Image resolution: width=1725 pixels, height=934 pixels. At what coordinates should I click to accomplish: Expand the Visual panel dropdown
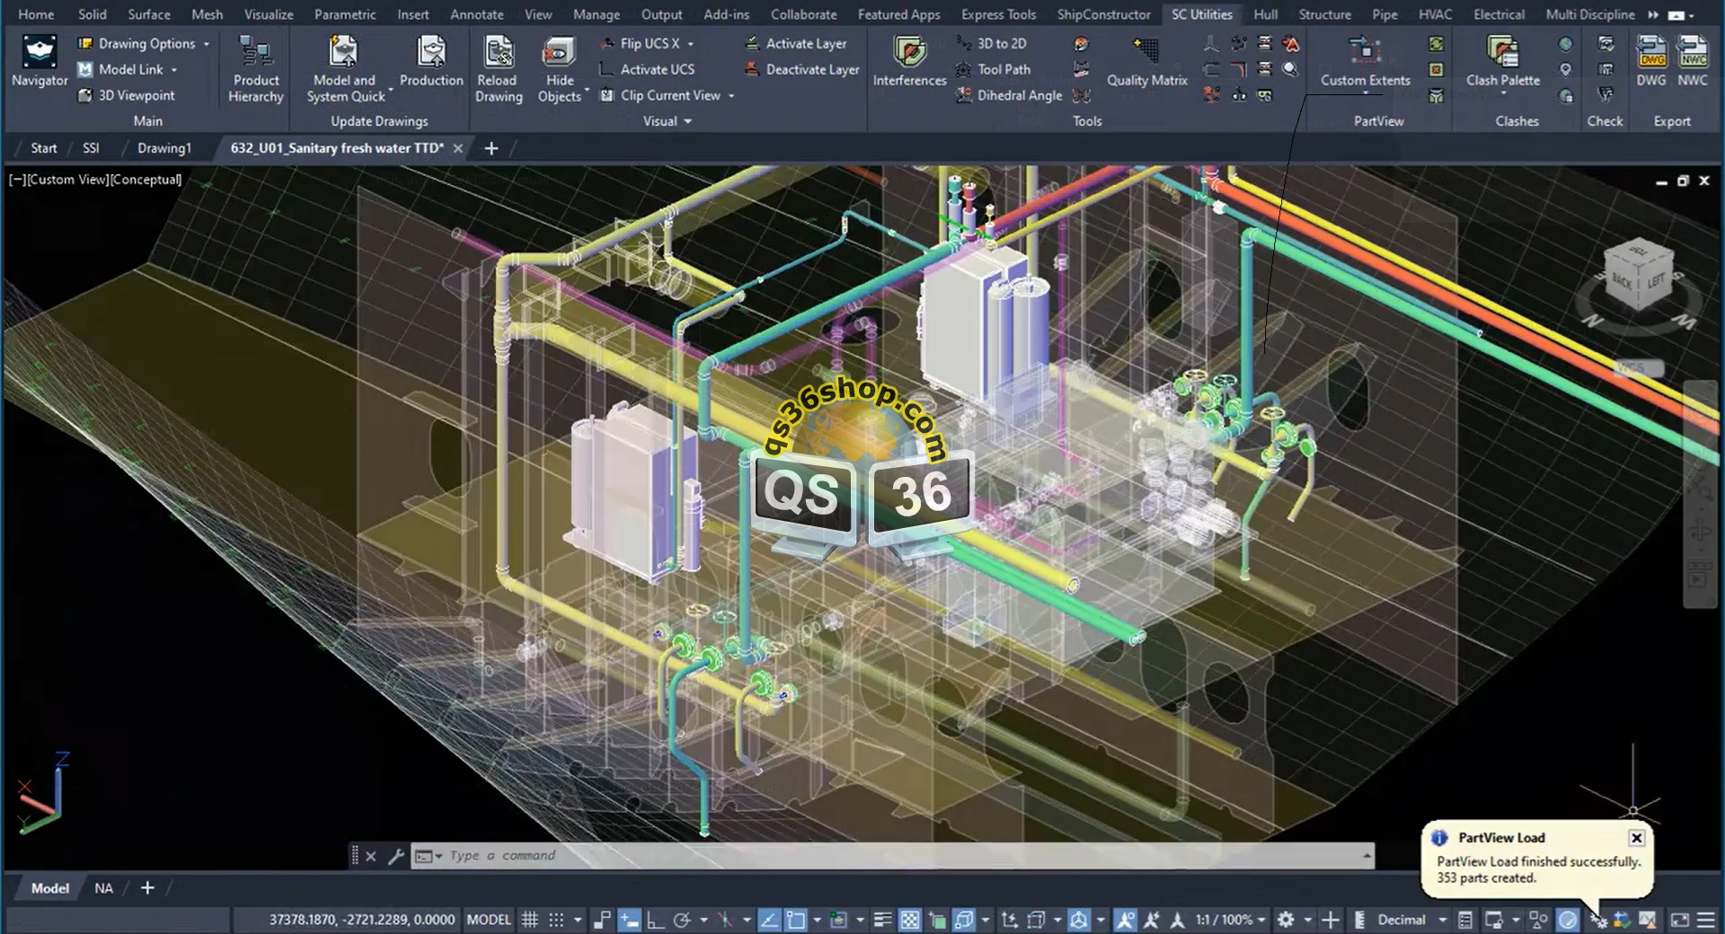point(687,121)
